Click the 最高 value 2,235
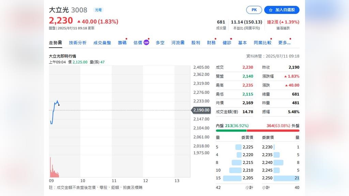This screenshot has width=349, height=196. pyautogui.click(x=248, y=85)
